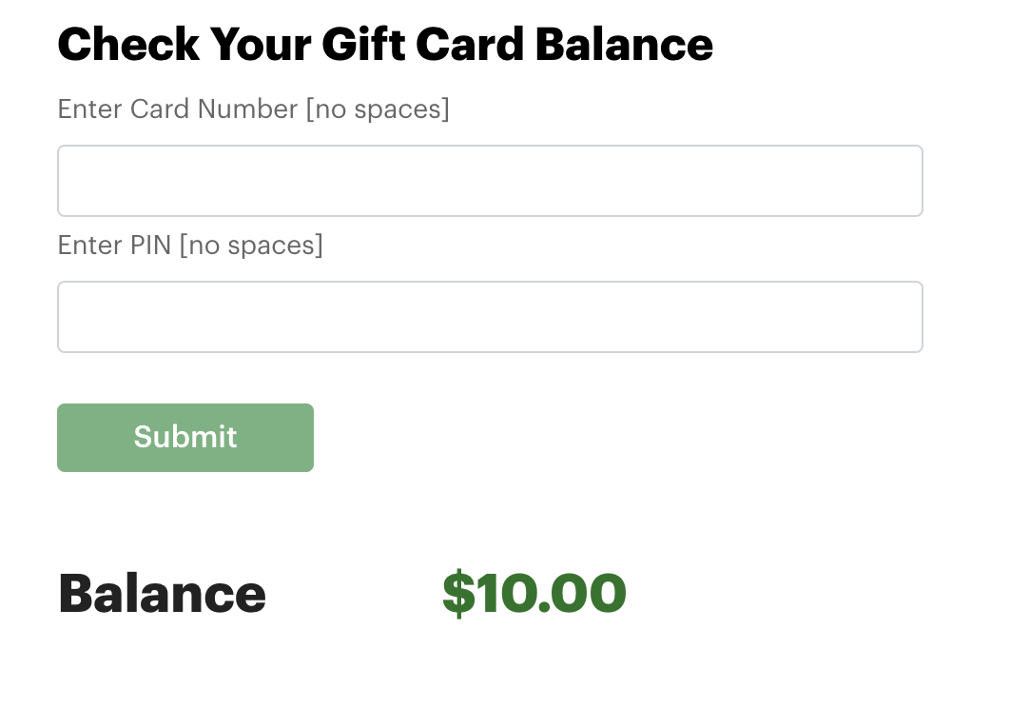Select the text box above the Submit button
This screenshot has height=708, width=1010.
tap(490, 317)
